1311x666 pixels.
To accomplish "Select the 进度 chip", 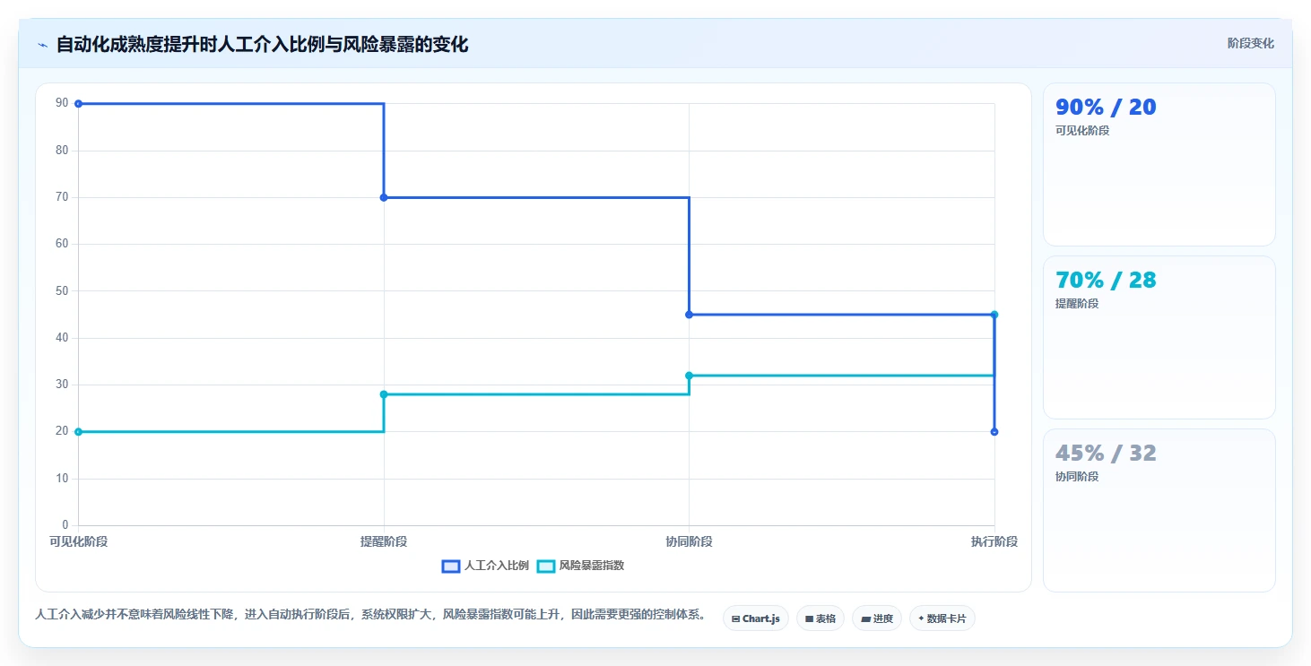I will 877,618.
